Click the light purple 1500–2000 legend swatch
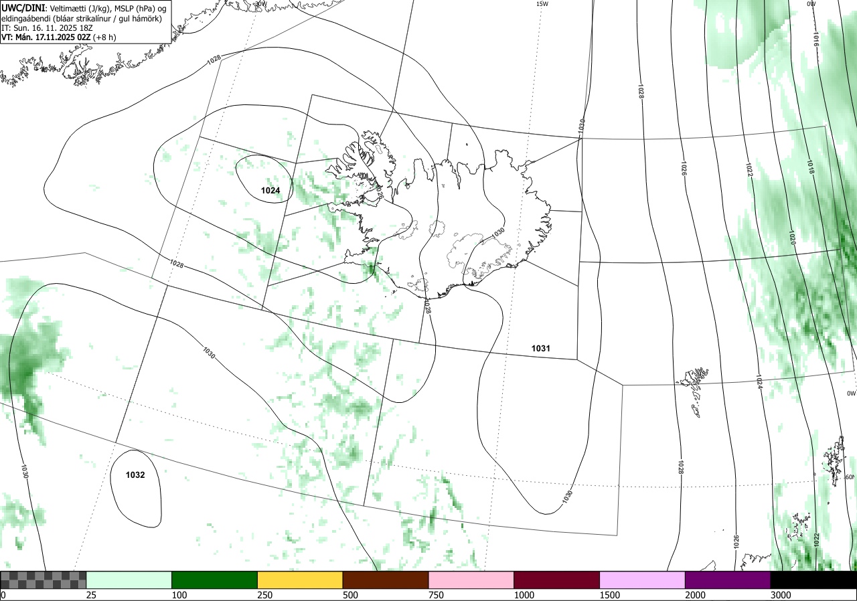This screenshot has height=601, width=857. pyautogui.click(x=643, y=580)
